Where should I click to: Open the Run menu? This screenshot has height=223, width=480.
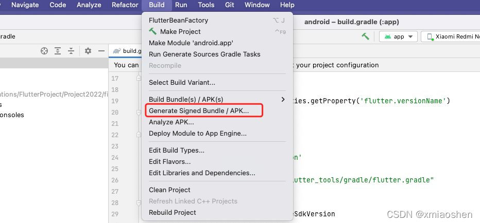point(181,5)
